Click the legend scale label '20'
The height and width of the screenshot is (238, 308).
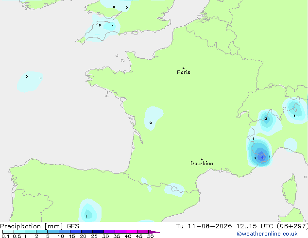click(83, 236)
